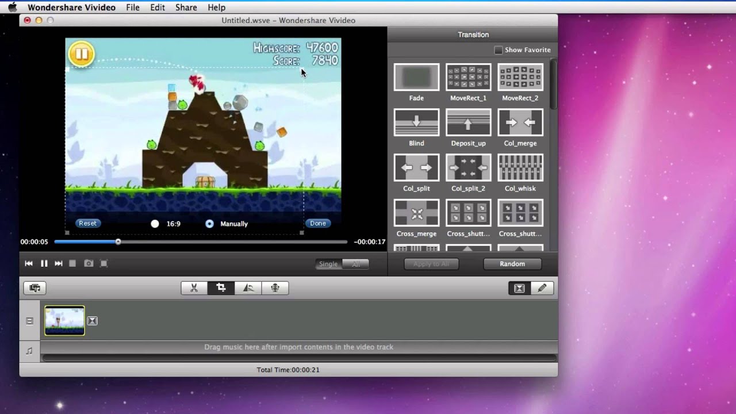
Task: Select the video clip thumbnail in timeline
Action: tap(64, 320)
